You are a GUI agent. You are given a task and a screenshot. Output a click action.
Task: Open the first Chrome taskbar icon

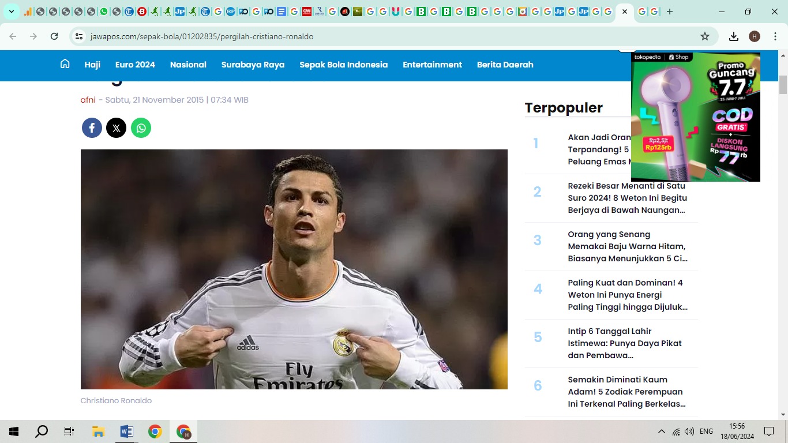coord(155,431)
